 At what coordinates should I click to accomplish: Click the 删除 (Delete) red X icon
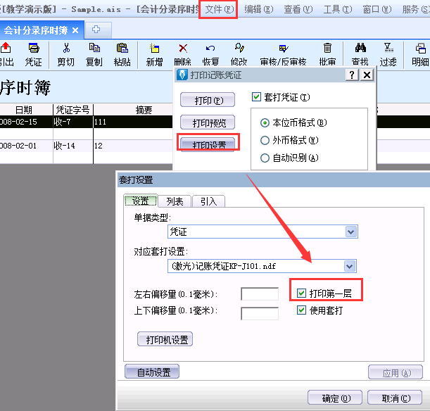pyautogui.click(x=182, y=49)
